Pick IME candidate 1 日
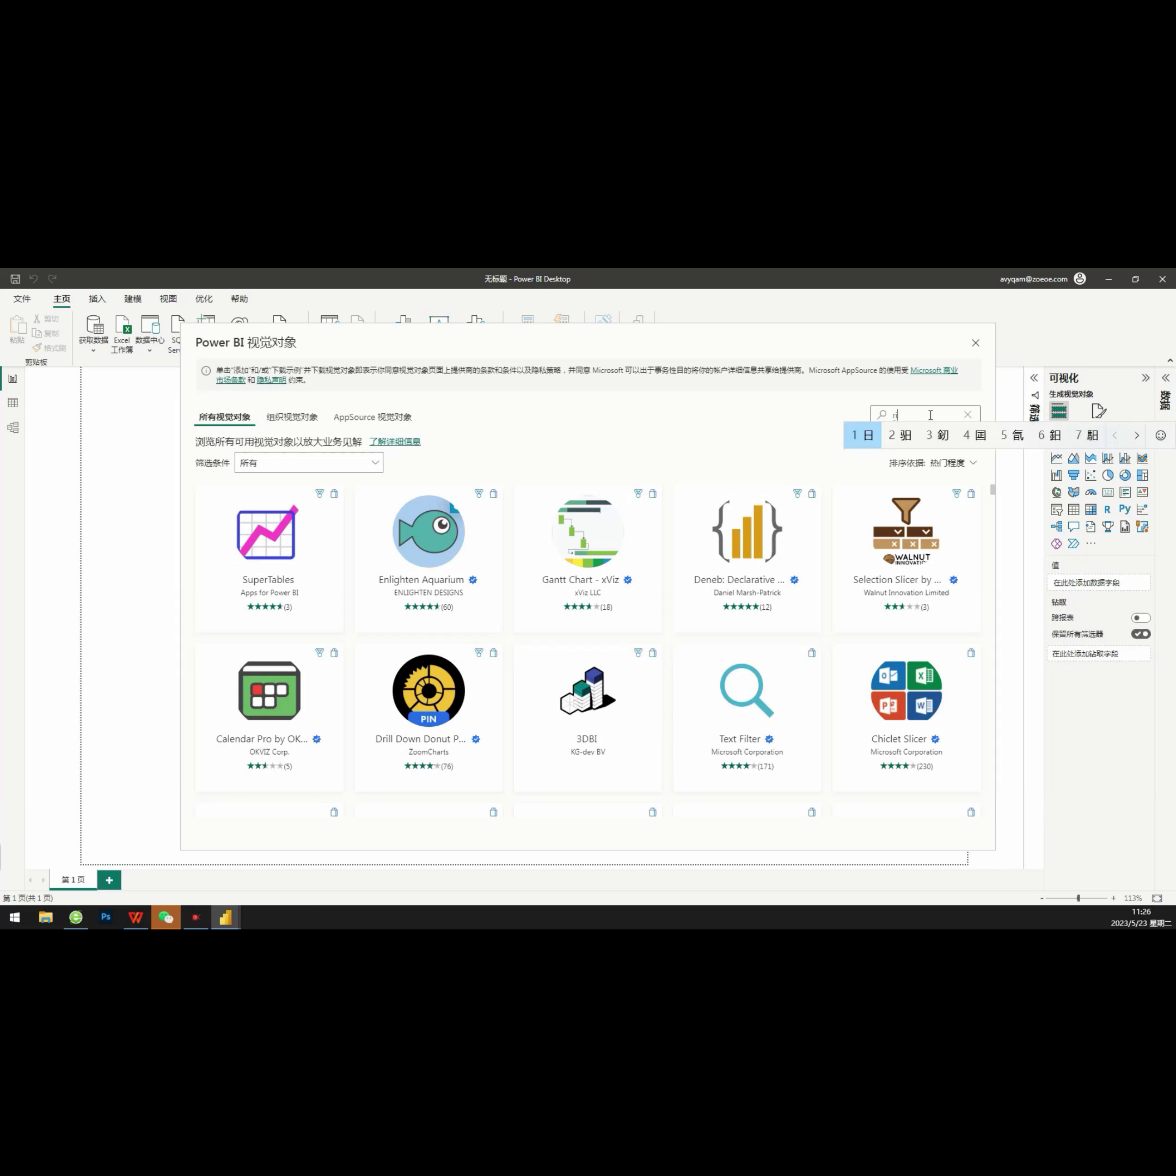Image resolution: width=1176 pixels, height=1176 pixels. (862, 435)
